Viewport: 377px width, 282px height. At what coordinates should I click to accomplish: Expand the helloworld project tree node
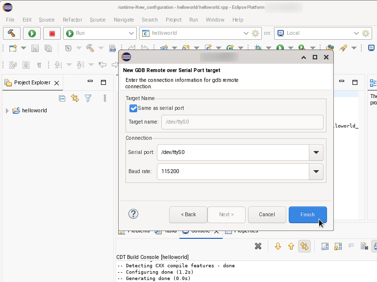(x=7, y=111)
